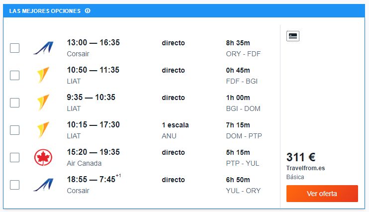Click the LIAT logo on the DOM - PTP flight
The image size is (369, 212).
tap(43, 130)
